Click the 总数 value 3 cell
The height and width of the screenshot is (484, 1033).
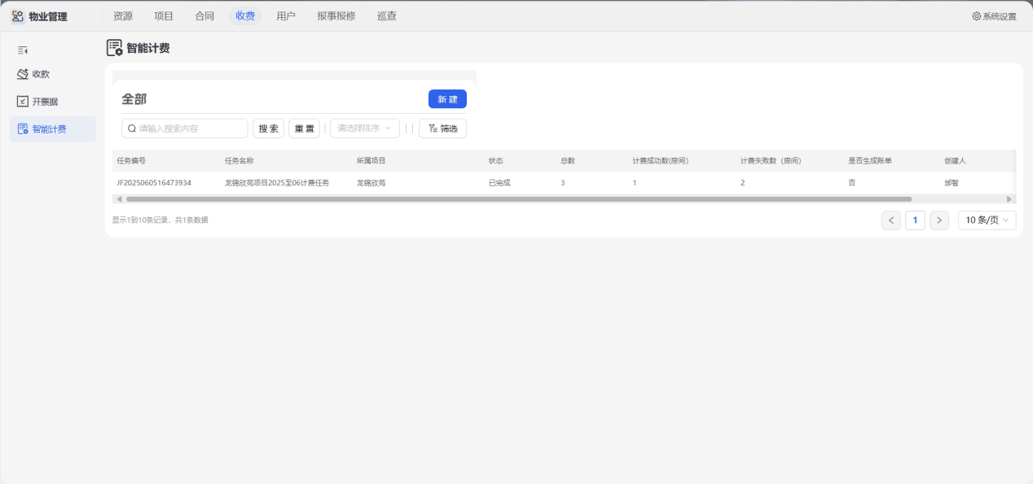(x=563, y=183)
